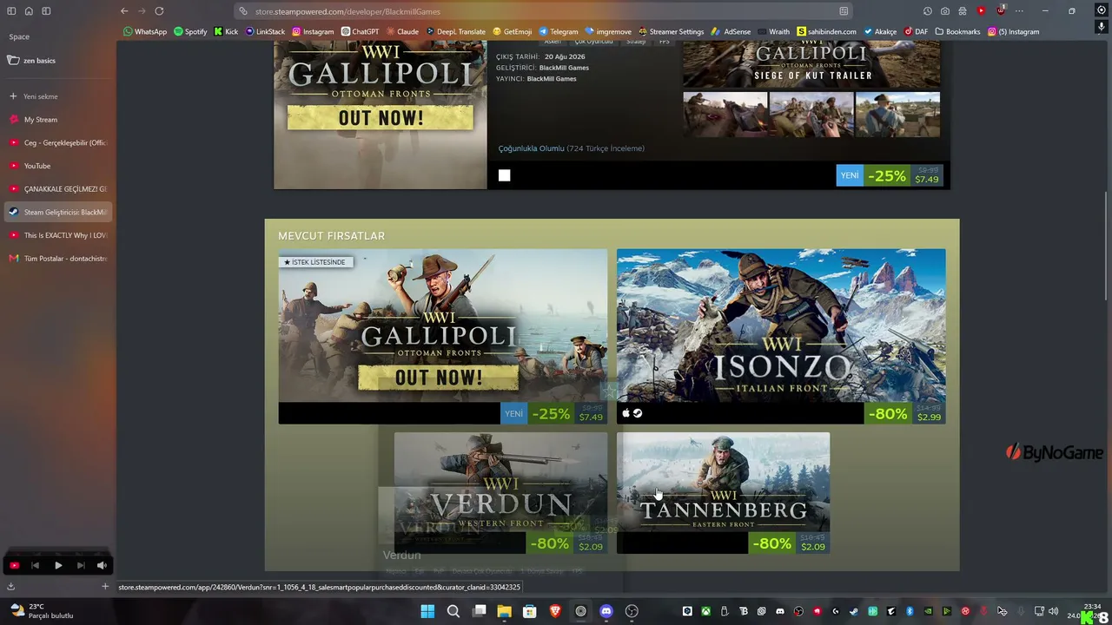Open system volume control in tray
The width and height of the screenshot is (1112, 625).
tap(1054, 611)
